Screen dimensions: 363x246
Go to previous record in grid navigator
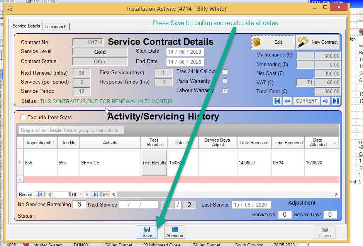pyautogui.click(x=49, y=194)
